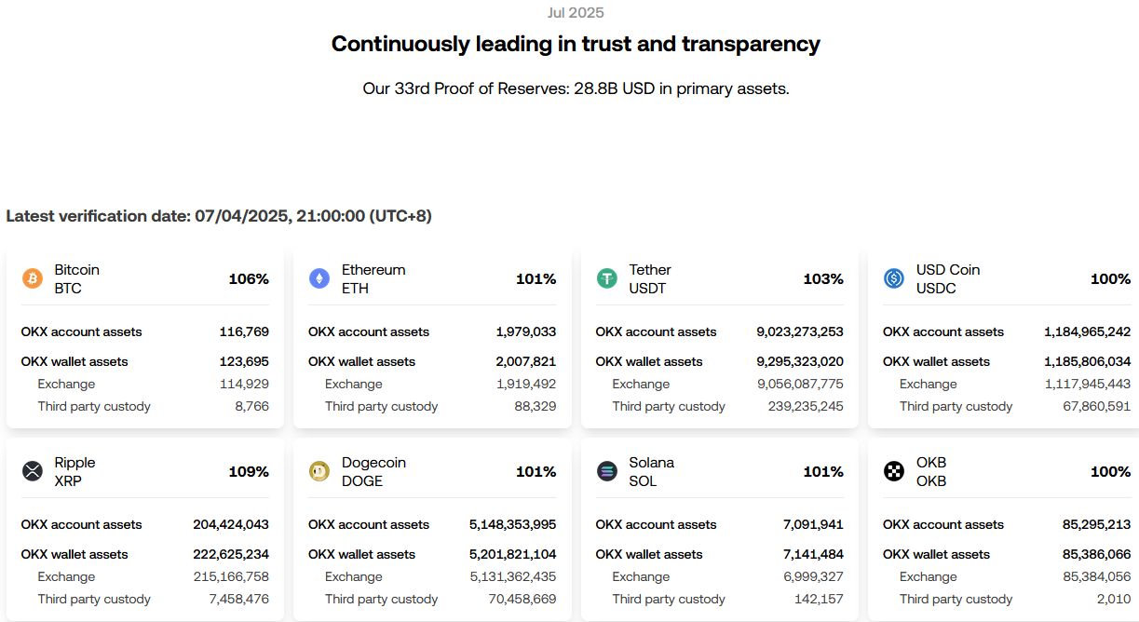Click the 109% Ripple reserve ratio

tap(248, 472)
